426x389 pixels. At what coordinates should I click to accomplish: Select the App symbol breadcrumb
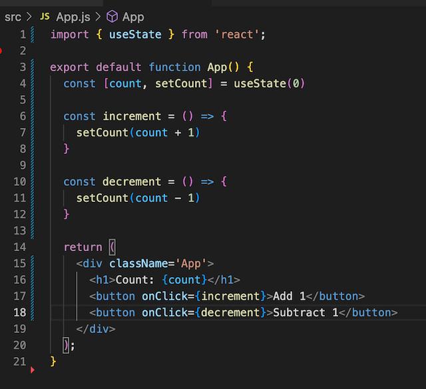pyautogui.click(x=133, y=17)
